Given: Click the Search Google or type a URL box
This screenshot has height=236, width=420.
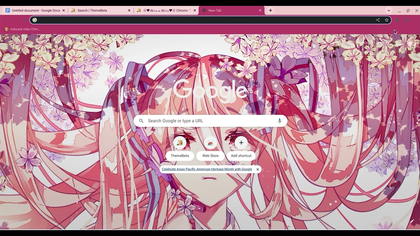Looking at the screenshot, I should click(x=210, y=121).
